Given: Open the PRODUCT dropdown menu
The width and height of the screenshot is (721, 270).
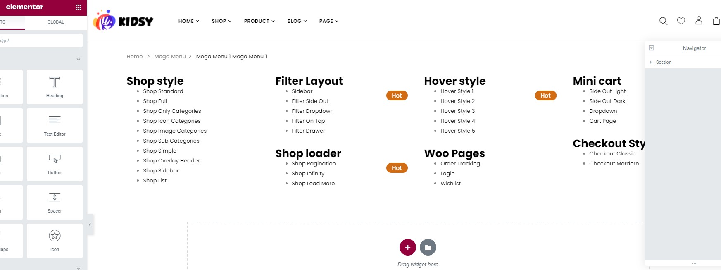Looking at the screenshot, I should [x=259, y=21].
